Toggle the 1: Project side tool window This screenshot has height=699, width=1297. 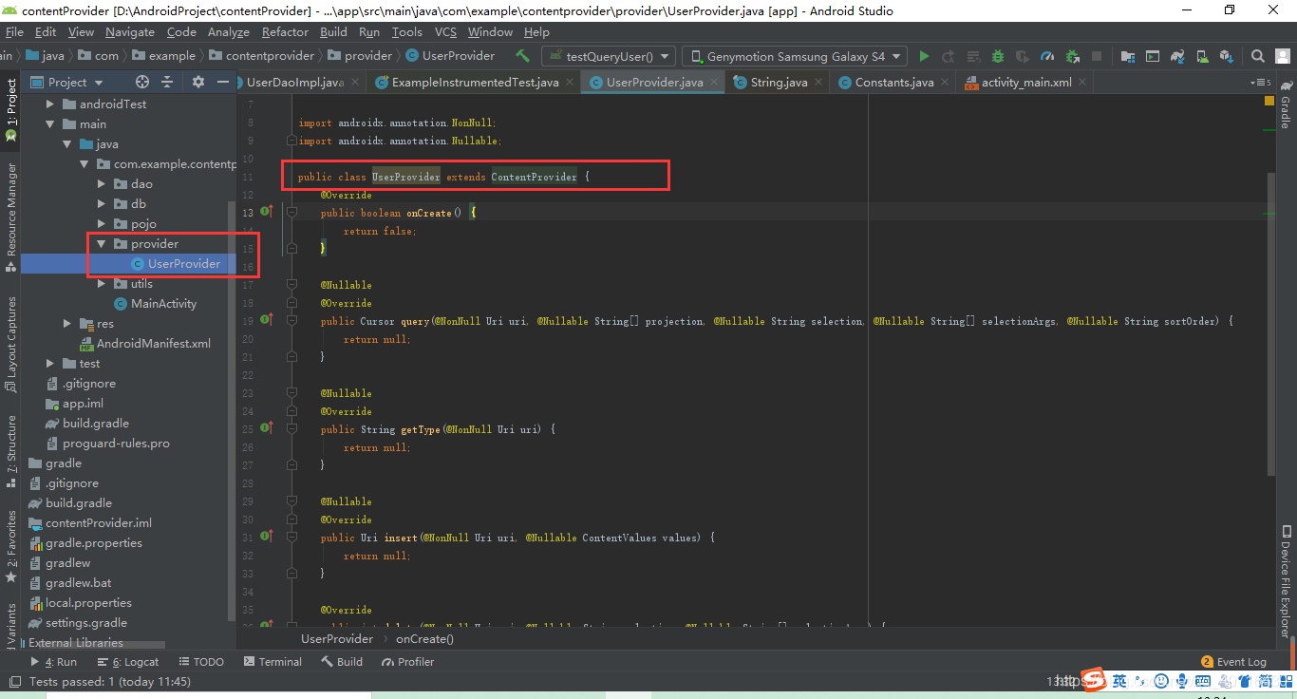click(11, 109)
